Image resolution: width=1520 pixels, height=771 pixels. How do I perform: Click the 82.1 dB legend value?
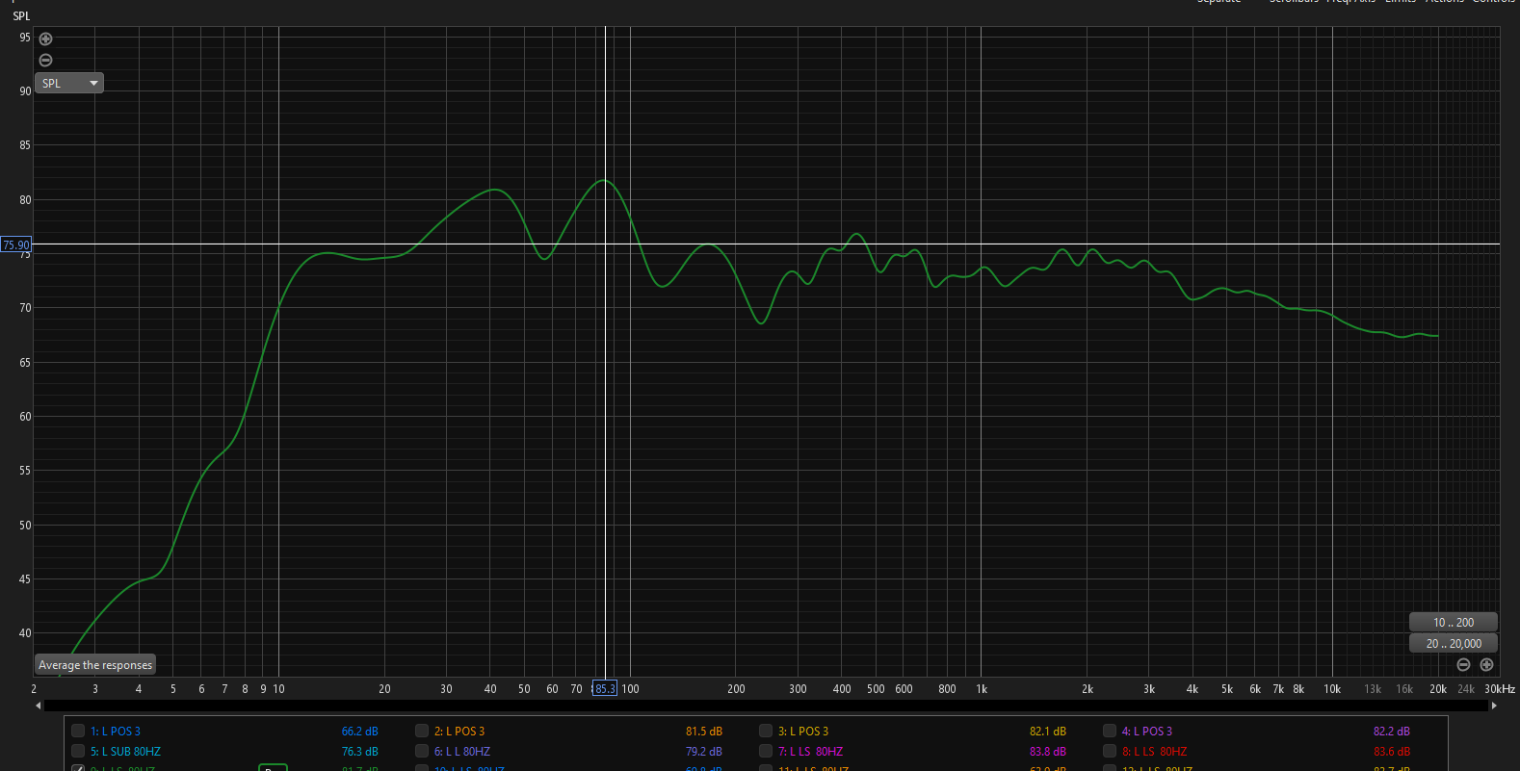click(1048, 732)
